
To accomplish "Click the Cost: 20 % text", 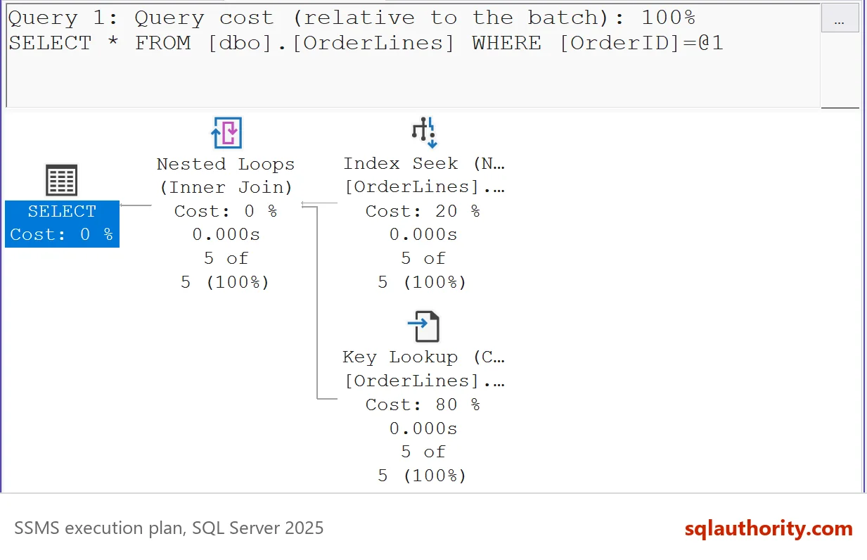I will pos(423,211).
